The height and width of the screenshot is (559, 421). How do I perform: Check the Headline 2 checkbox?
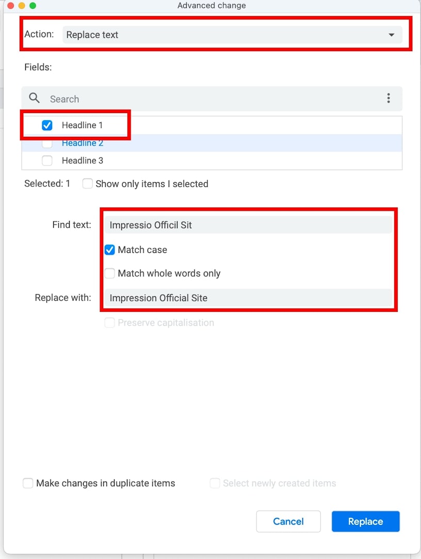(47, 143)
